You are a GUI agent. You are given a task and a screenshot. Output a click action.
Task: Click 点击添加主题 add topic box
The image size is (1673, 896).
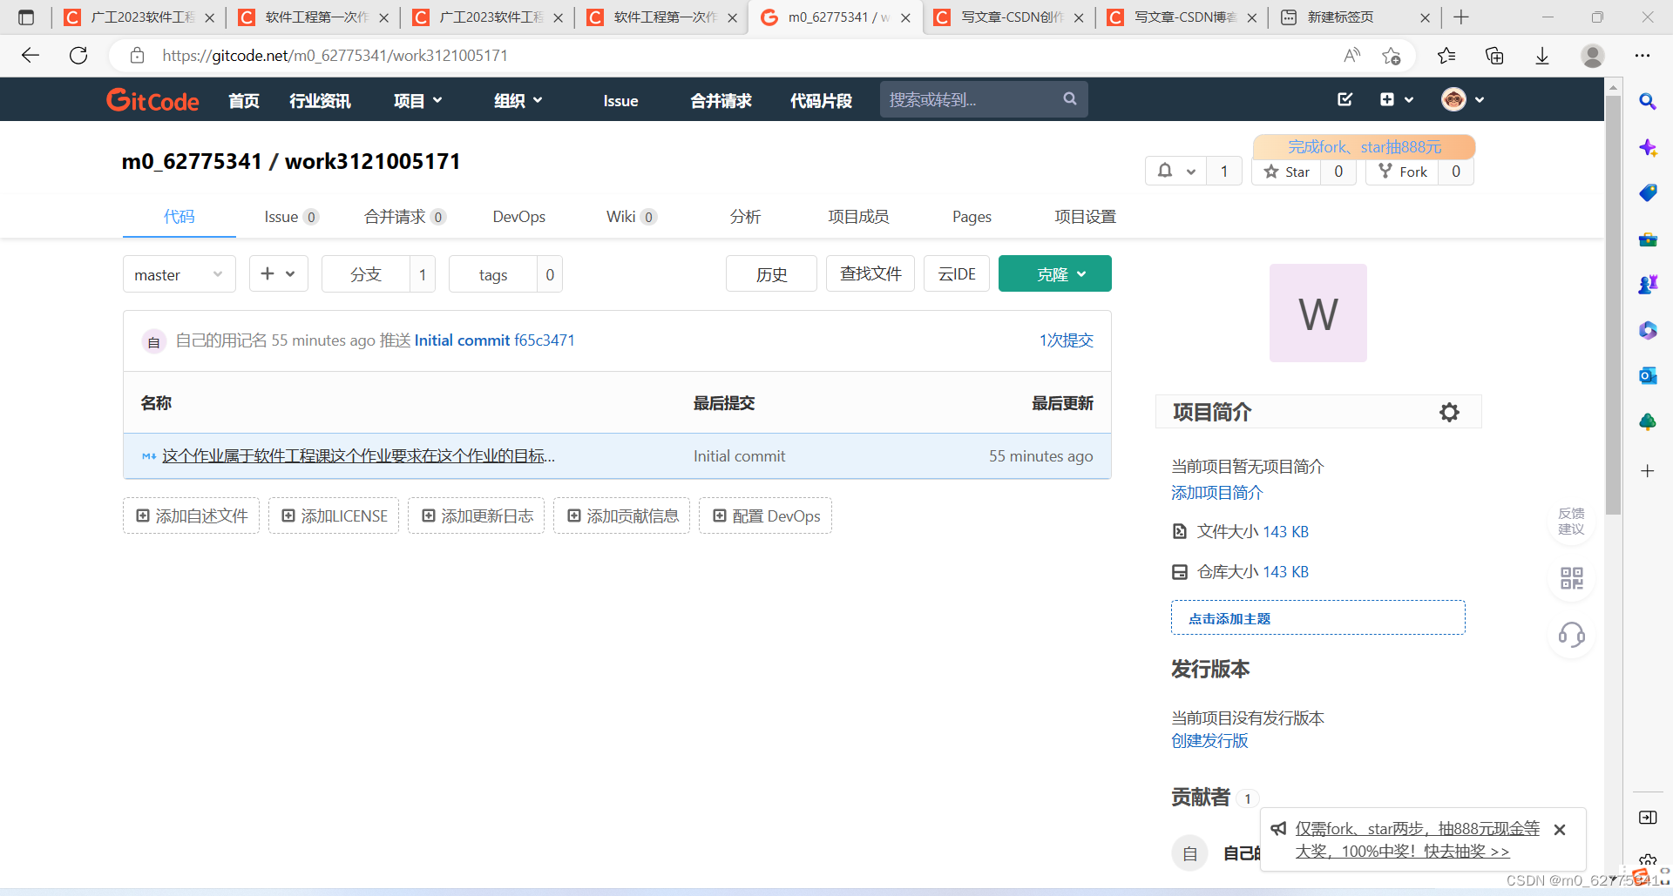tap(1317, 617)
